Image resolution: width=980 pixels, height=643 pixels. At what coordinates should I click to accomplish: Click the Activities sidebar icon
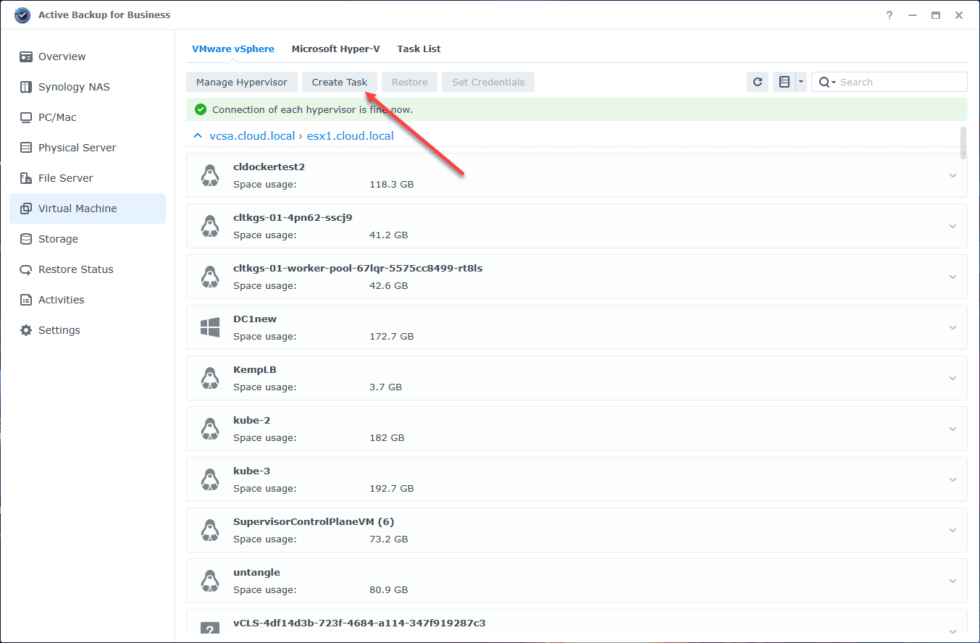click(x=26, y=300)
